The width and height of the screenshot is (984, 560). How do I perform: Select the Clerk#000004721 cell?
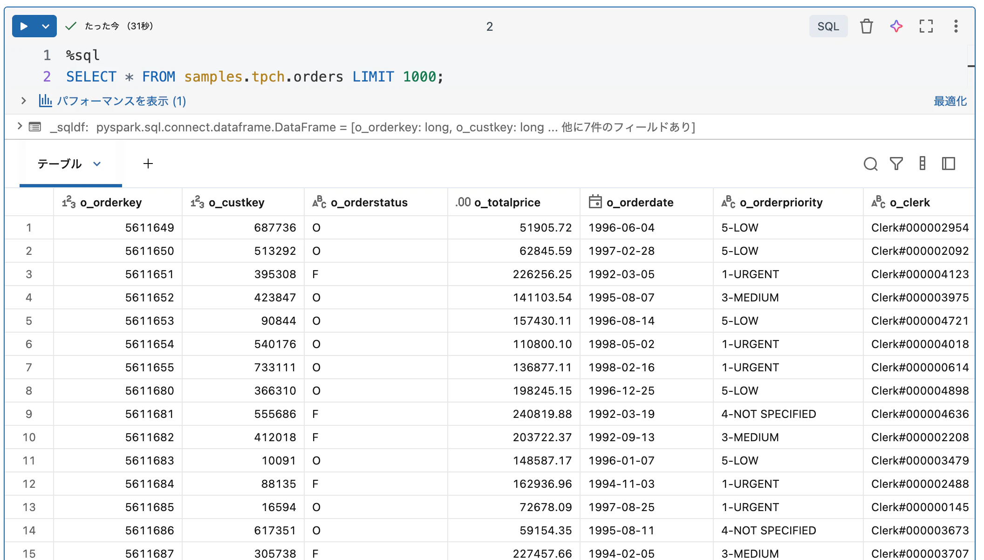(919, 321)
